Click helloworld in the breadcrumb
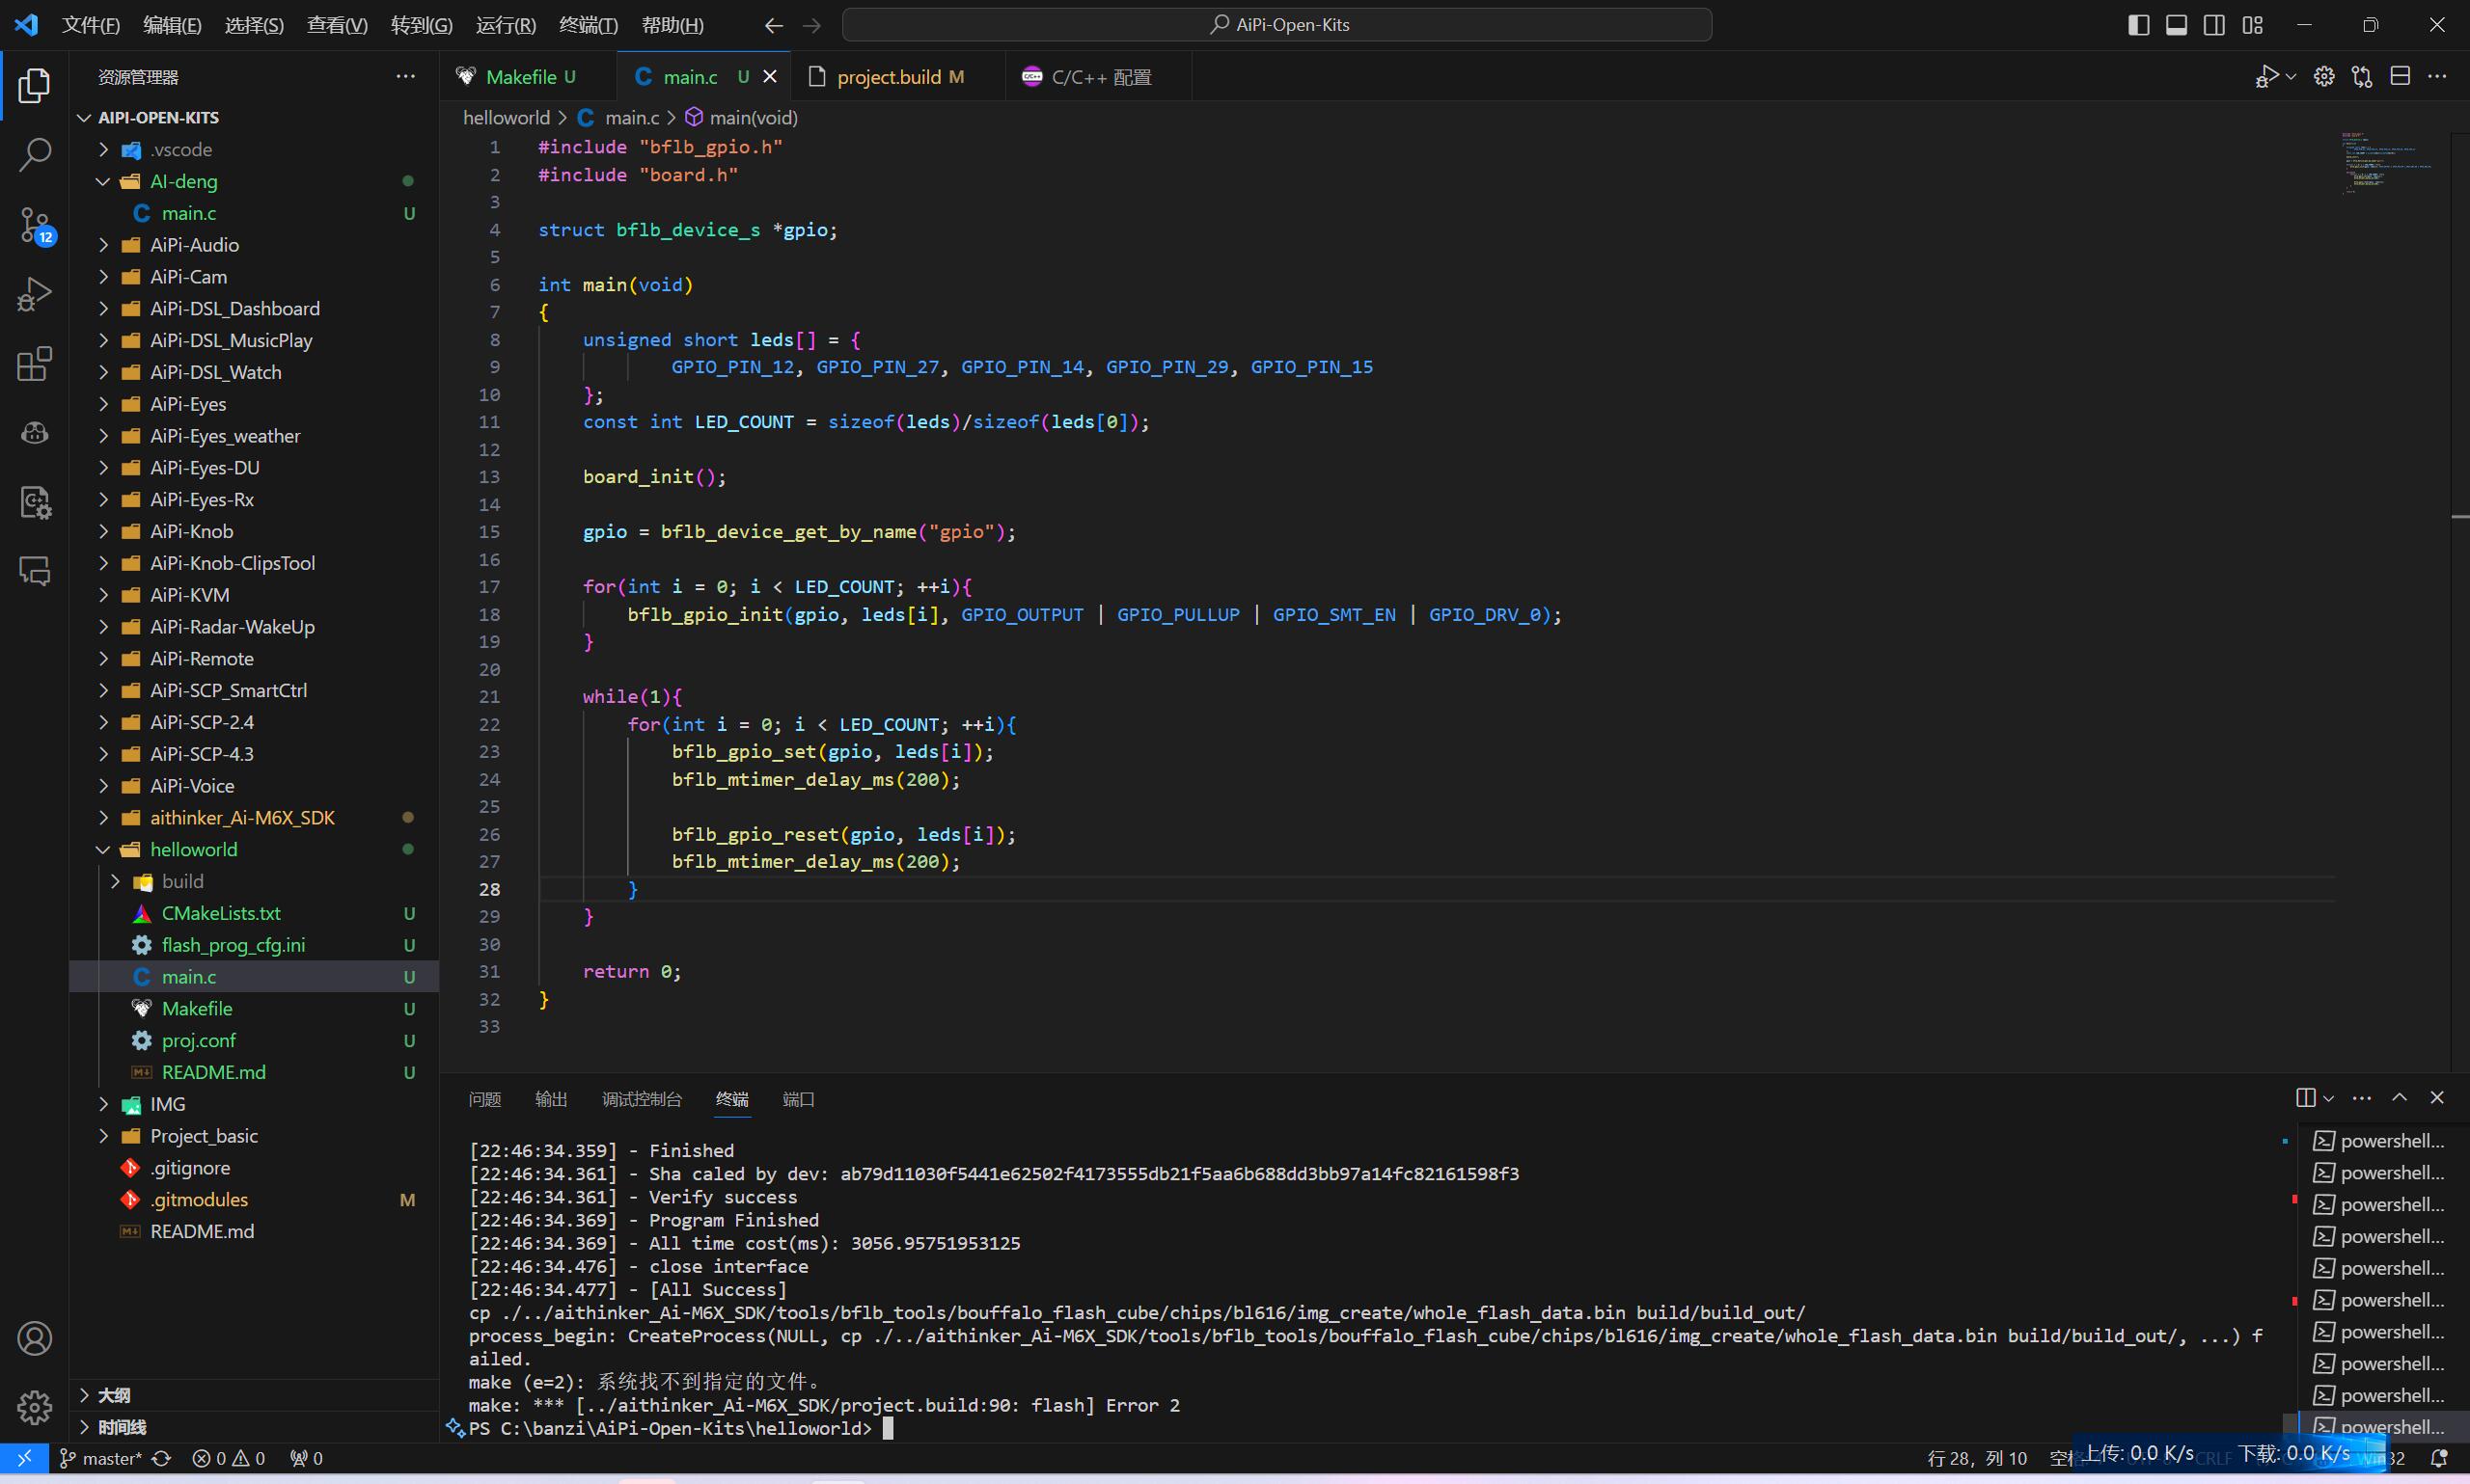2470x1484 pixels. tap(507, 118)
